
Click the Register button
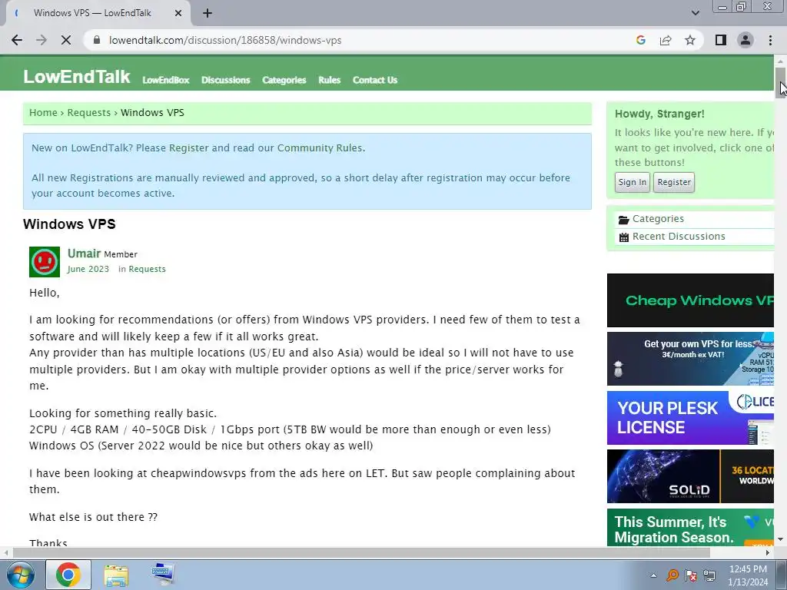pos(674,182)
